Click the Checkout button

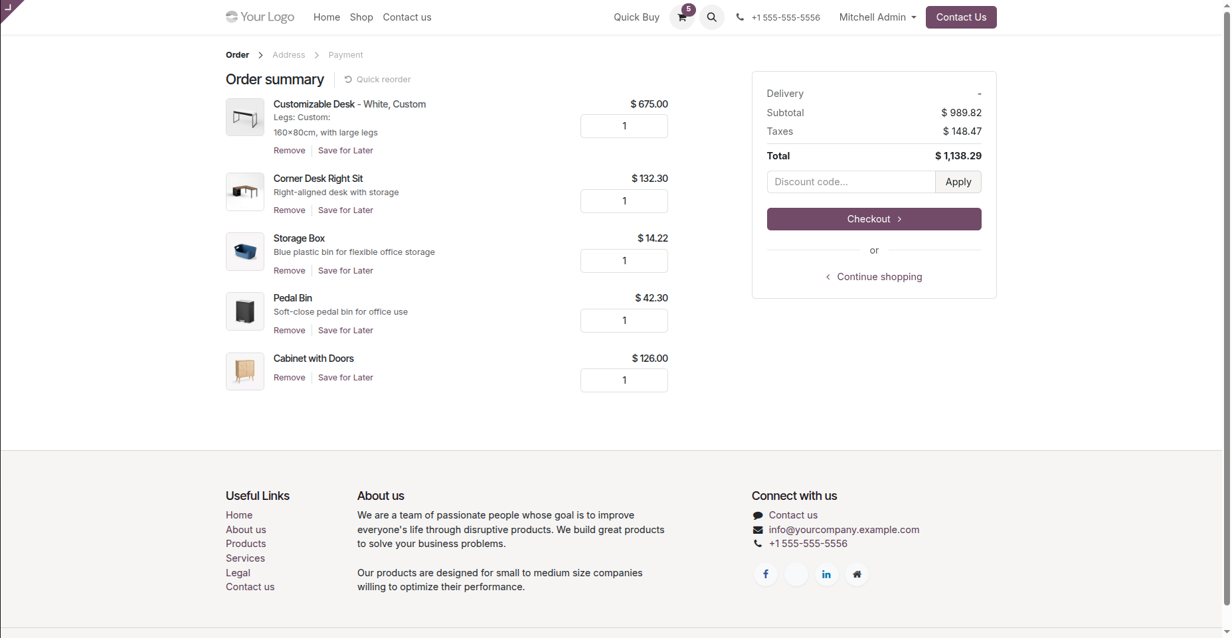[874, 219]
